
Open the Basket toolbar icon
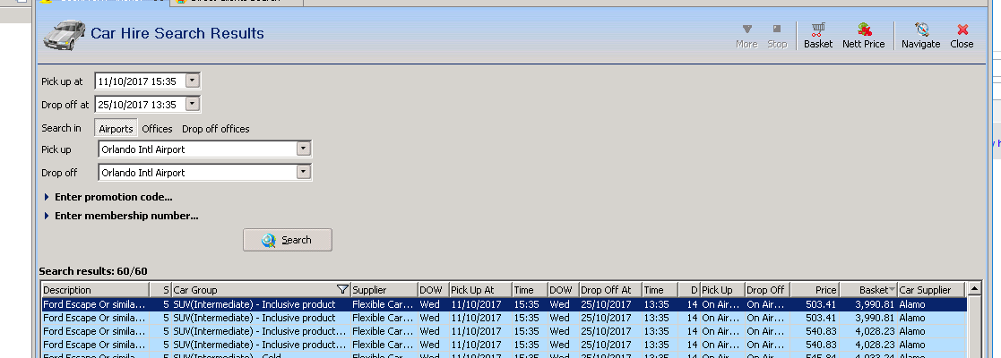[818, 36]
